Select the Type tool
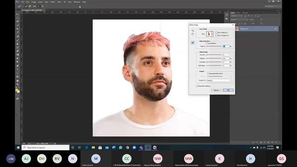297x167 pixels. [x=18, y=69]
